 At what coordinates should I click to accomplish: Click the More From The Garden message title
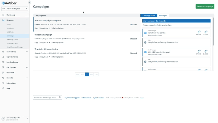(157, 33)
